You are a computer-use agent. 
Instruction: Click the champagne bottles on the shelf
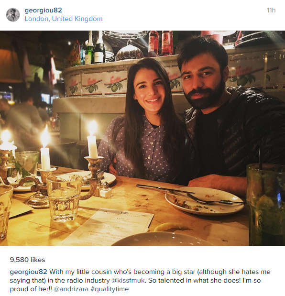(x=95, y=48)
